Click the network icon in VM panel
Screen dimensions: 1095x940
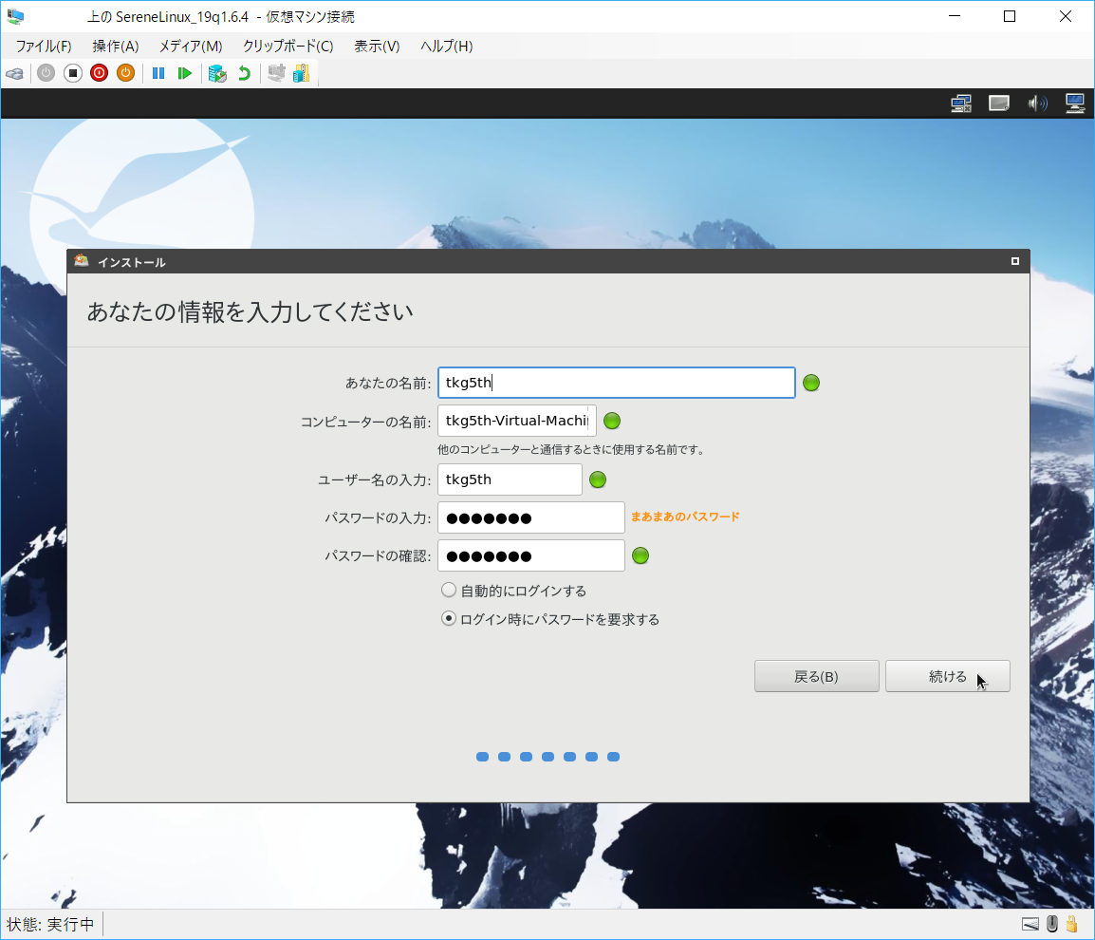[x=961, y=104]
